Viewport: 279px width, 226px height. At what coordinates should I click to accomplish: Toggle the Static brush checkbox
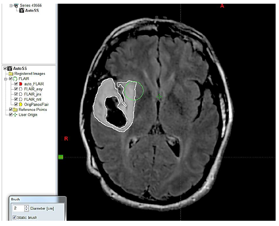pos(14,217)
